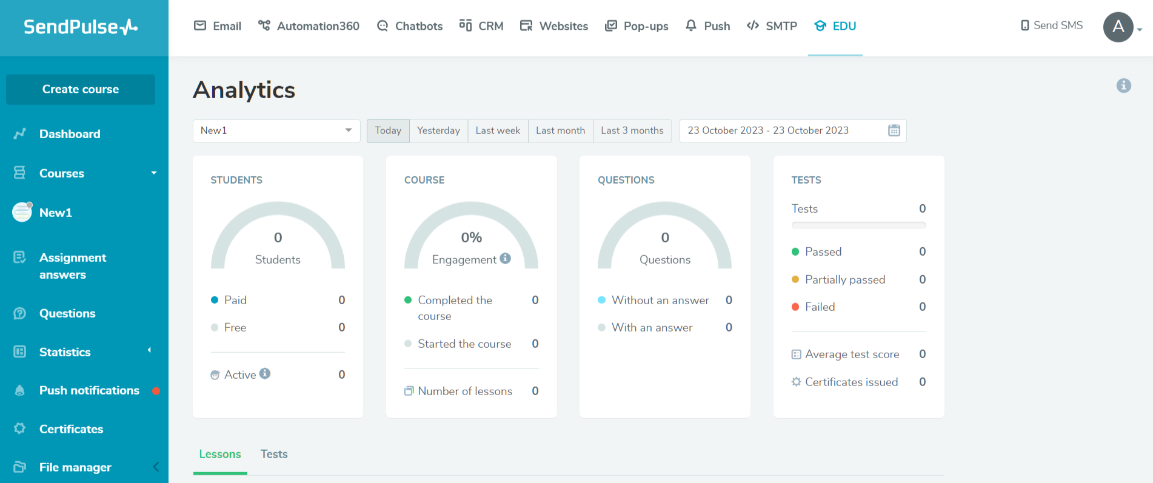Click the Create course button
The image size is (1153, 483).
click(x=81, y=89)
